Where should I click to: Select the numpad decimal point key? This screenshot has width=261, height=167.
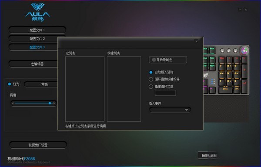237,90
